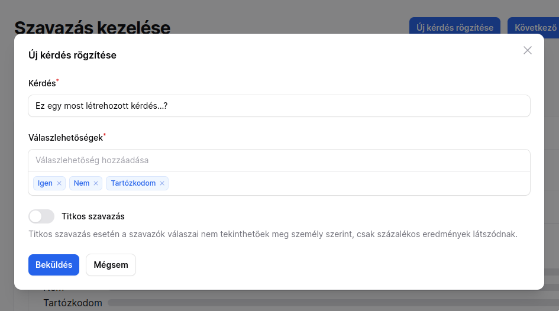Select the Igen tag label
The image size is (559, 311).
coord(45,183)
